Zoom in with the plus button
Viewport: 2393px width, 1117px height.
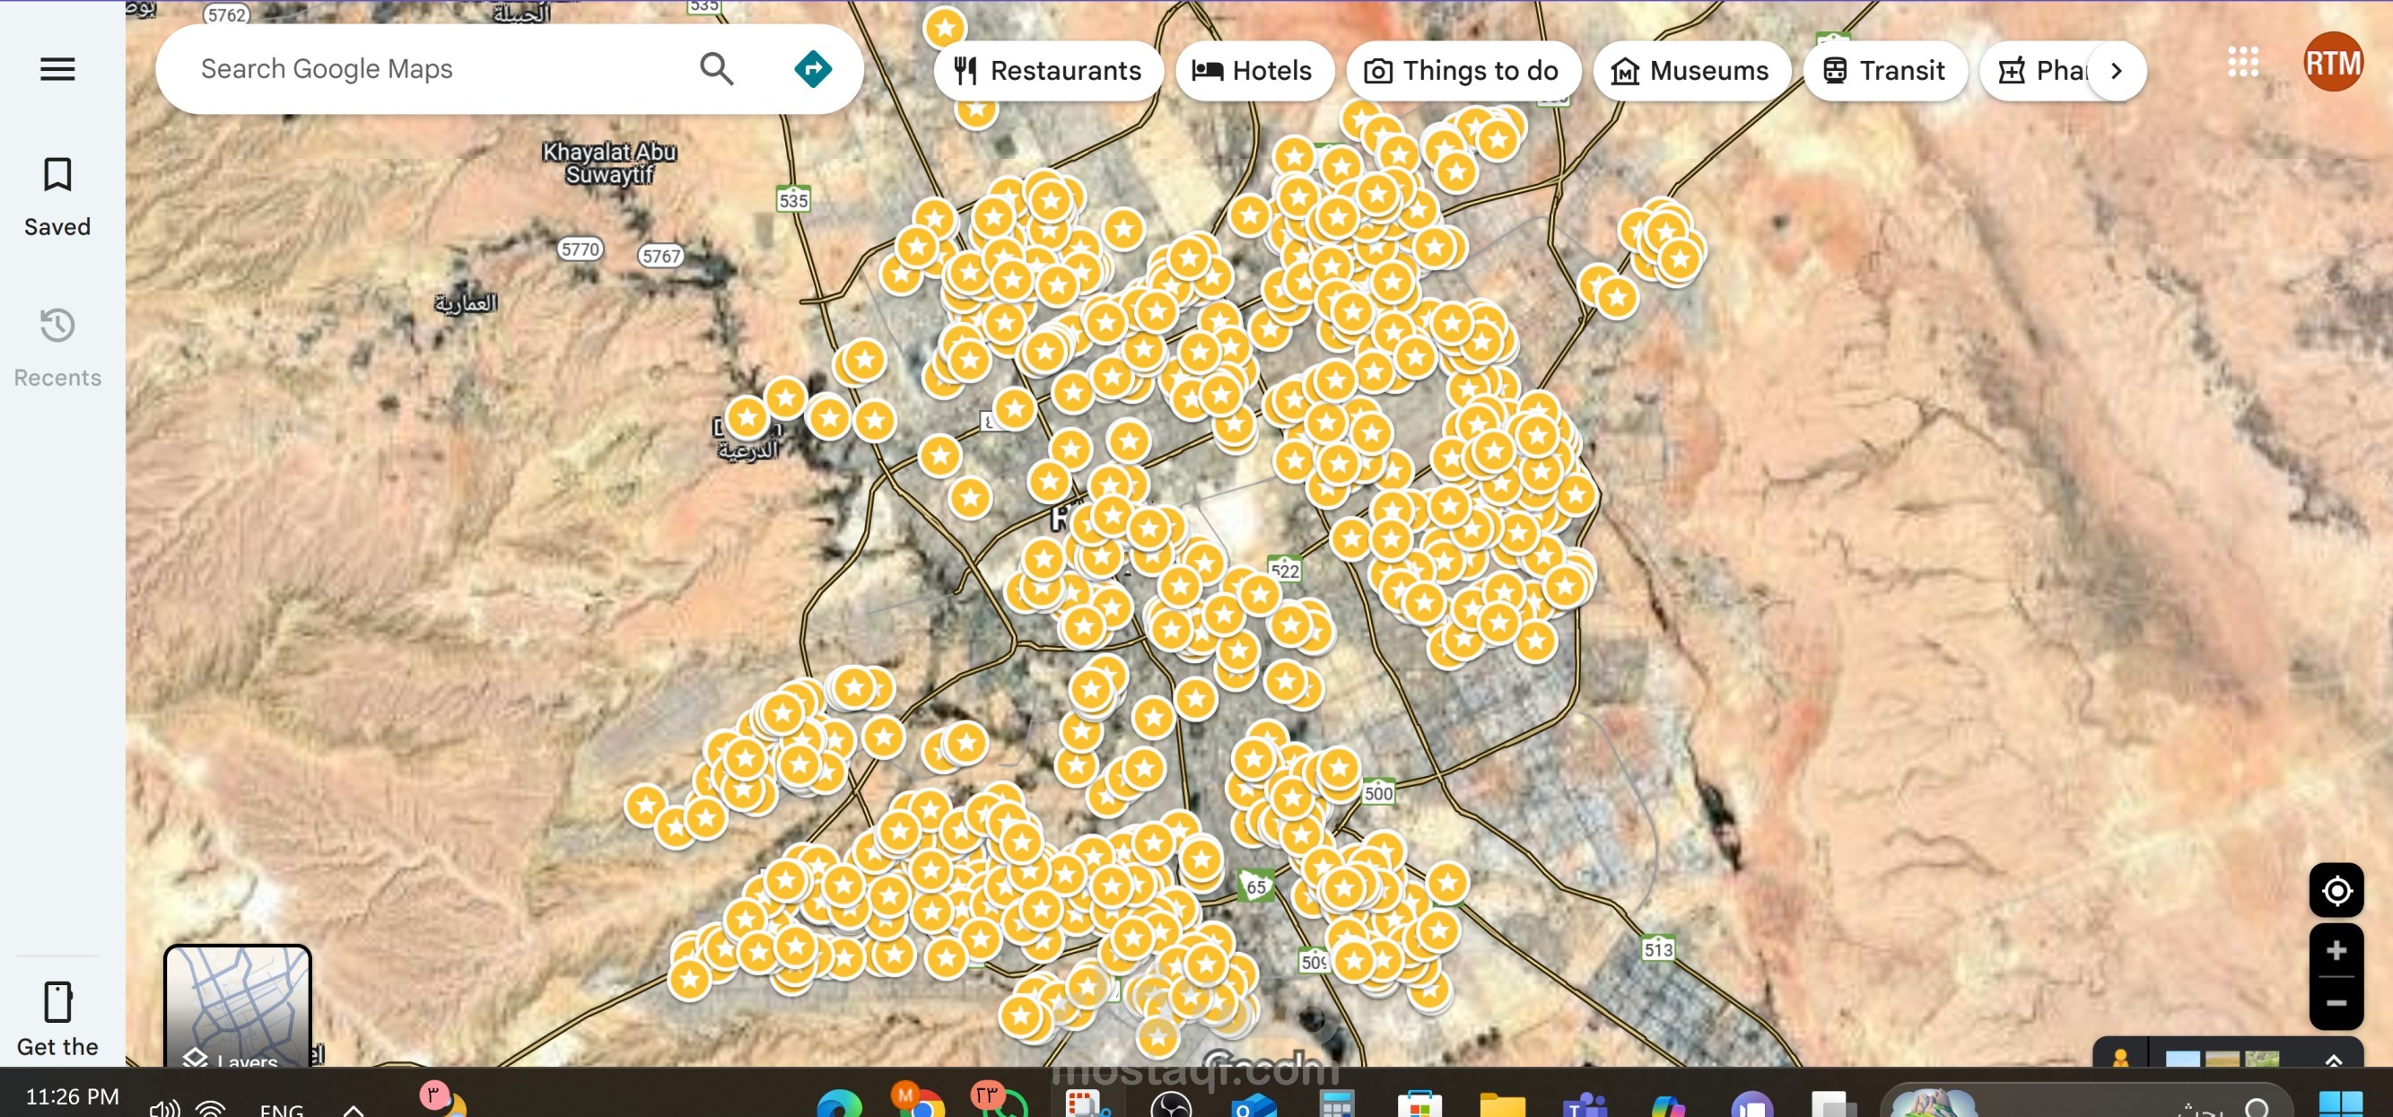2336,951
